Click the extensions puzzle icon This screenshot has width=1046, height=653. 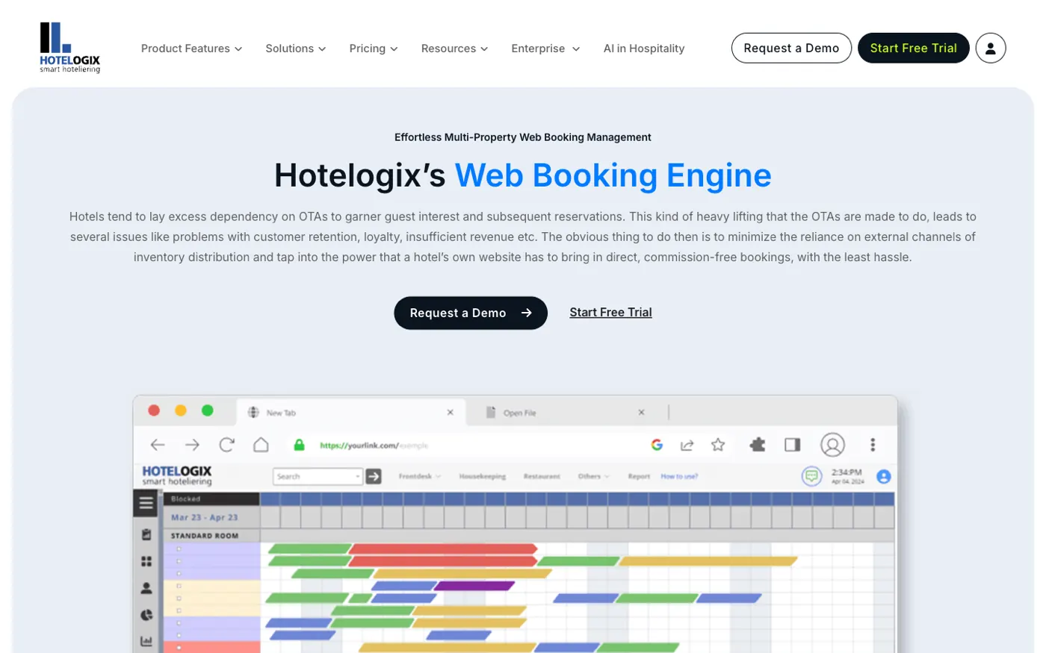click(x=758, y=445)
